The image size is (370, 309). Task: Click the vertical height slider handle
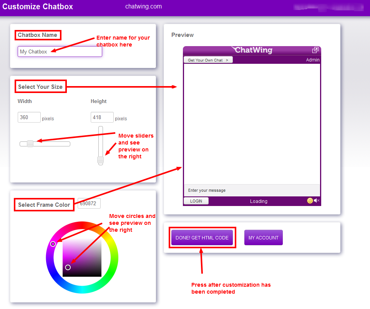[x=101, y=160]
